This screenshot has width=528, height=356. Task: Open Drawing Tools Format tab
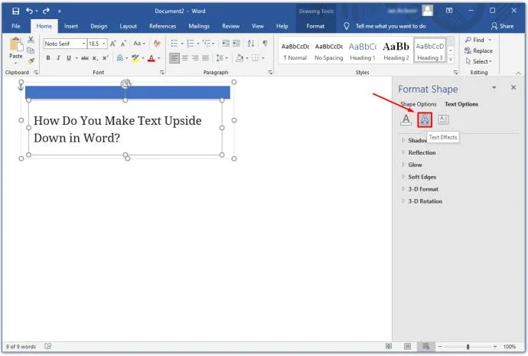tap(315, 26)
